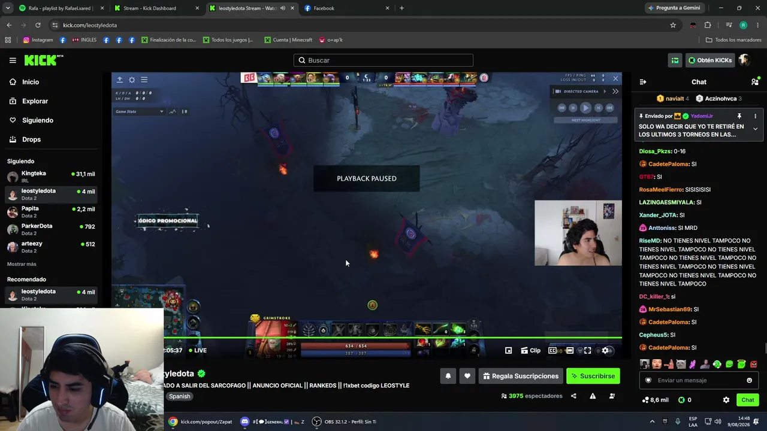Open the emote picker in chat input
This screenshot has height=431, width=767.
749,381
